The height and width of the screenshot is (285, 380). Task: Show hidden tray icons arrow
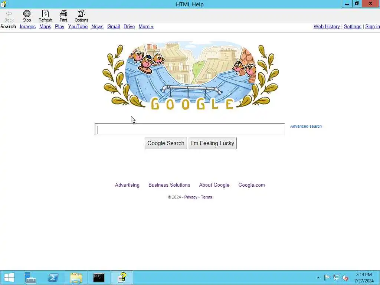(318, 278)
